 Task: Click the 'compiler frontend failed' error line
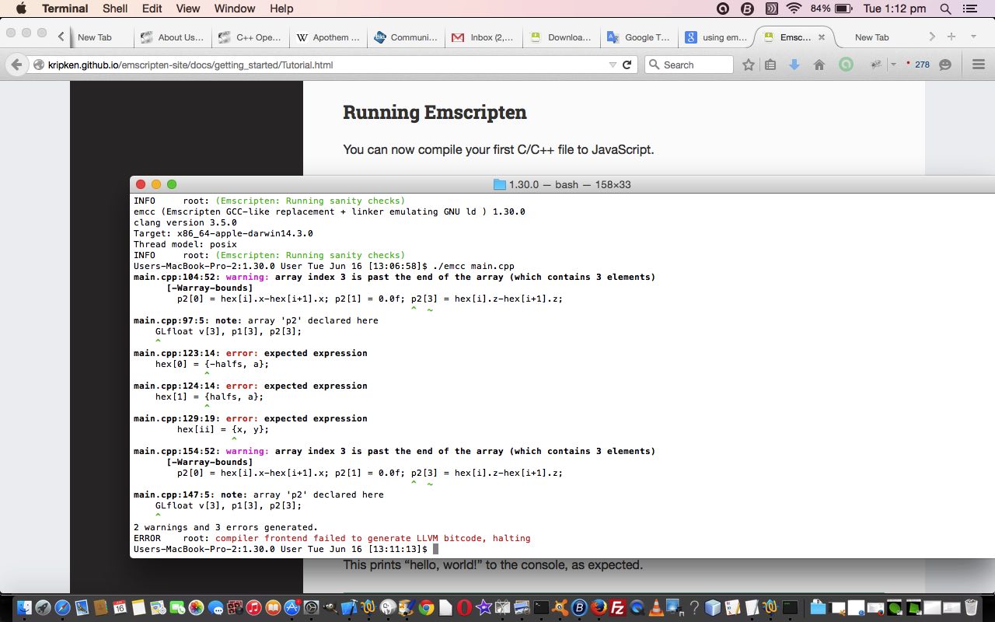[x=373, y=538]
